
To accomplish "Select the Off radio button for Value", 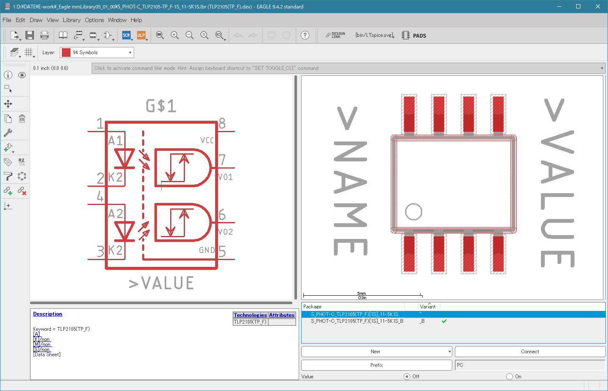I will [x=407, y=377].
